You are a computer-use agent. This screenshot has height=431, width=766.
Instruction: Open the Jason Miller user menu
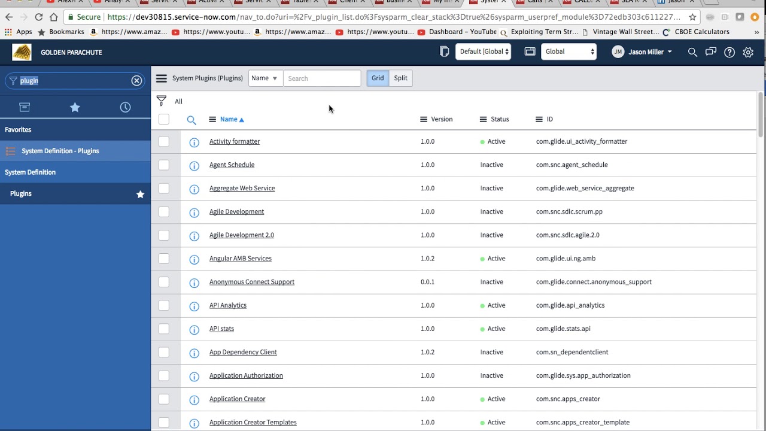click(x=642, y=52)
